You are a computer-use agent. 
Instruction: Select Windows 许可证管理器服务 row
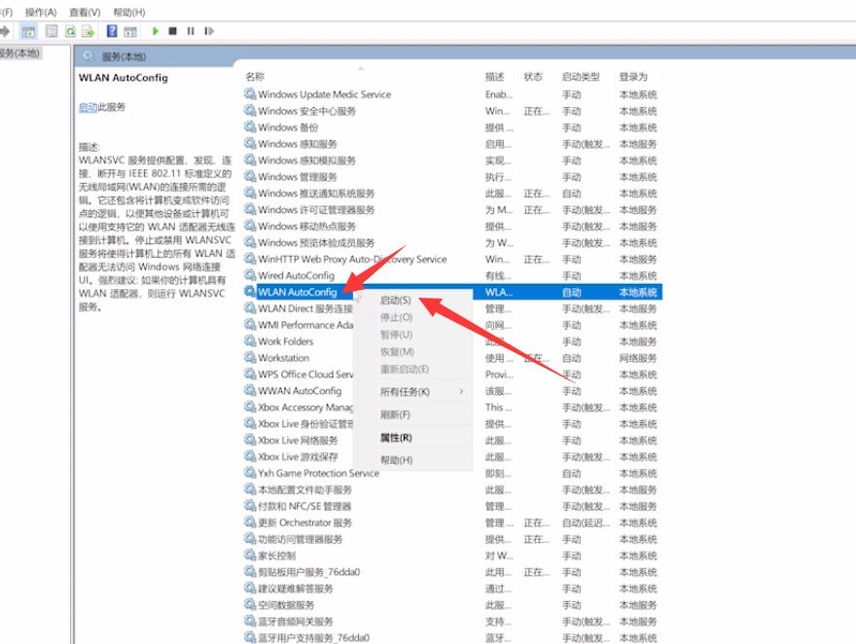click(x=452, y=209)
